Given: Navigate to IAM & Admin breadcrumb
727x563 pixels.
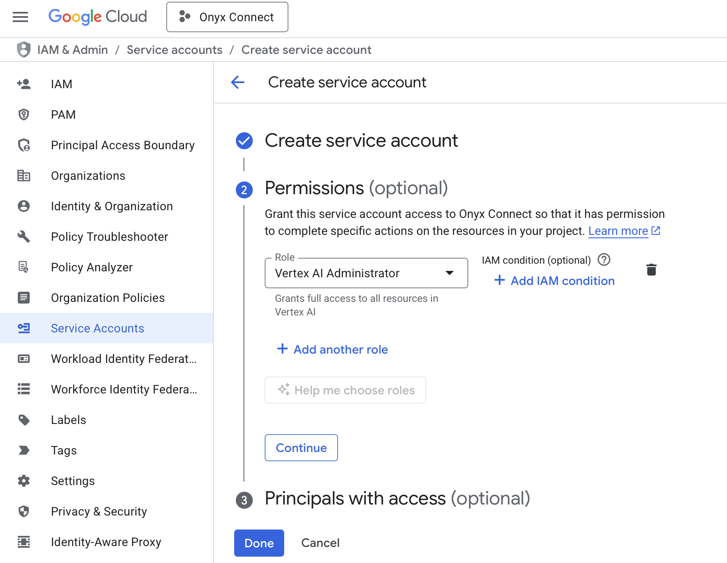Looking at the screenshot, I should (x=73, y=50).
